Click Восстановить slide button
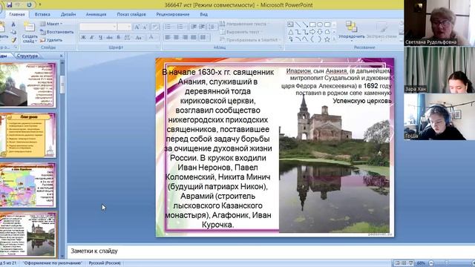 [56, 32]
